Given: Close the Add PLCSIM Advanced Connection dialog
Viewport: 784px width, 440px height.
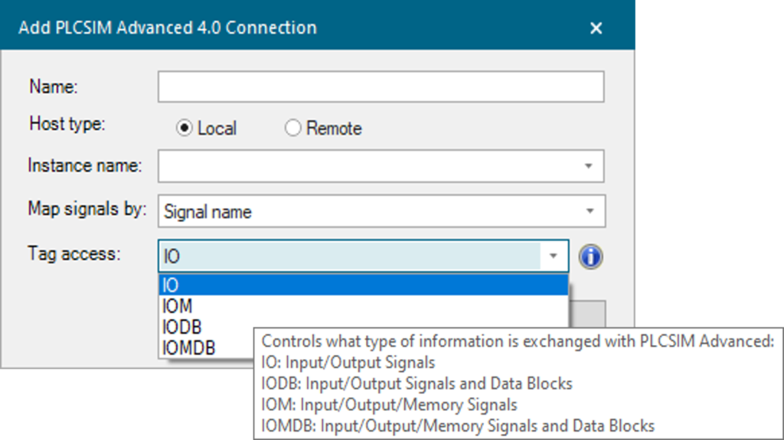Looking at the screenshot, I should [596, 28].
